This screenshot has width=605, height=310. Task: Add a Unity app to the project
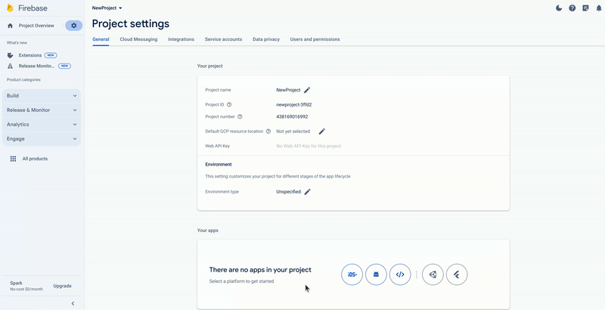[x=433, y=274]
